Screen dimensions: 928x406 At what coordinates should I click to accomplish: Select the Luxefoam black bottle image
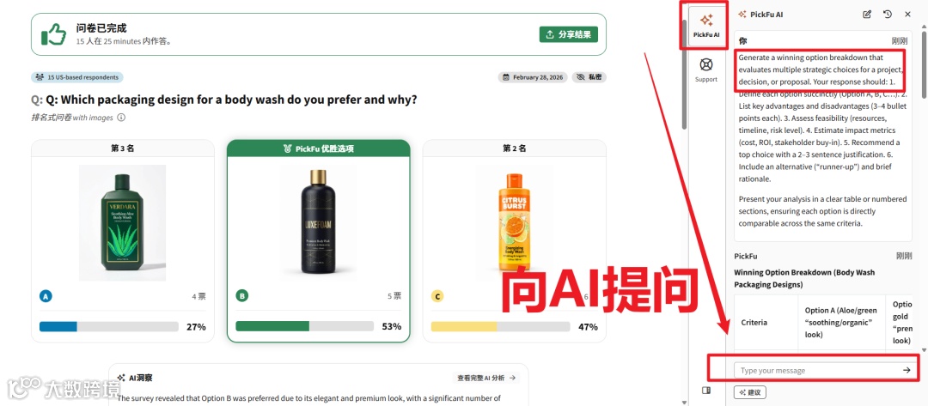pos(319,222)
